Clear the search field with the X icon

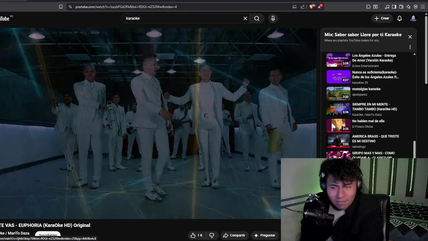(245, 18)
